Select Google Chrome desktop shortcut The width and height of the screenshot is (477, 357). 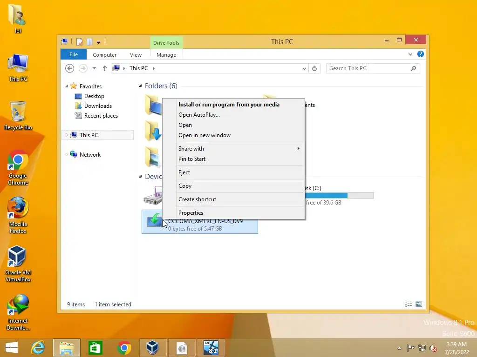click(18, 167)
